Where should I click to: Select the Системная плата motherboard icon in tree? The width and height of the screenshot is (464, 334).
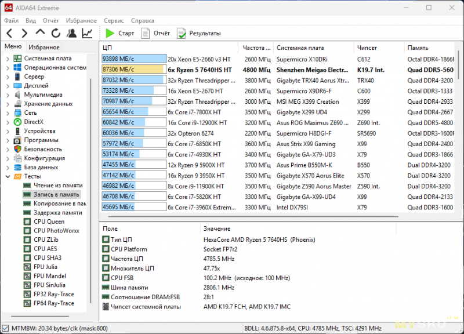18,59
